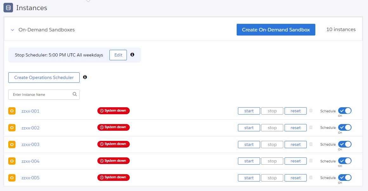Image resolution: width=368 pixels, height=191 pixels.
Task: Collapse the On-Demand Sandboxes section chevron
Action: coord(12,30)
